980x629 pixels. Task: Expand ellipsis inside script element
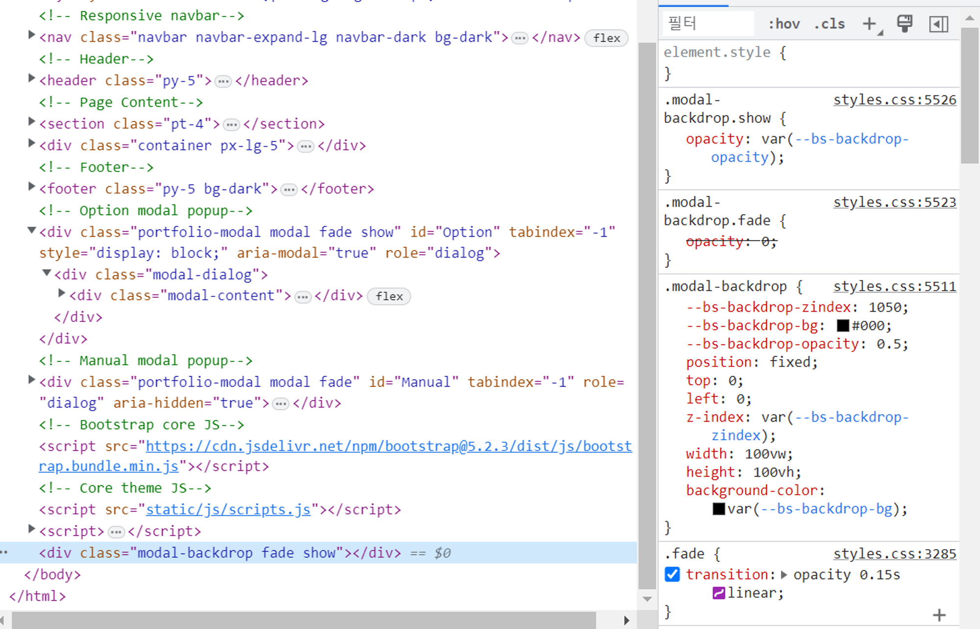tap(116, 532)
